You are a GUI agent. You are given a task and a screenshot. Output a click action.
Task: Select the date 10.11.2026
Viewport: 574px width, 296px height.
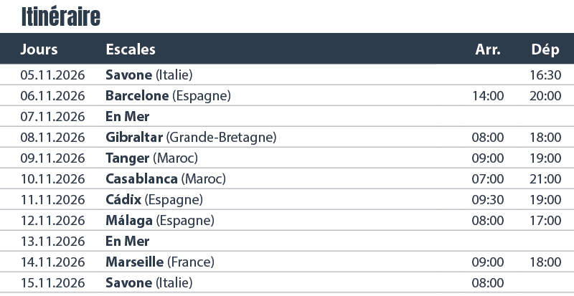coord(53,178)
